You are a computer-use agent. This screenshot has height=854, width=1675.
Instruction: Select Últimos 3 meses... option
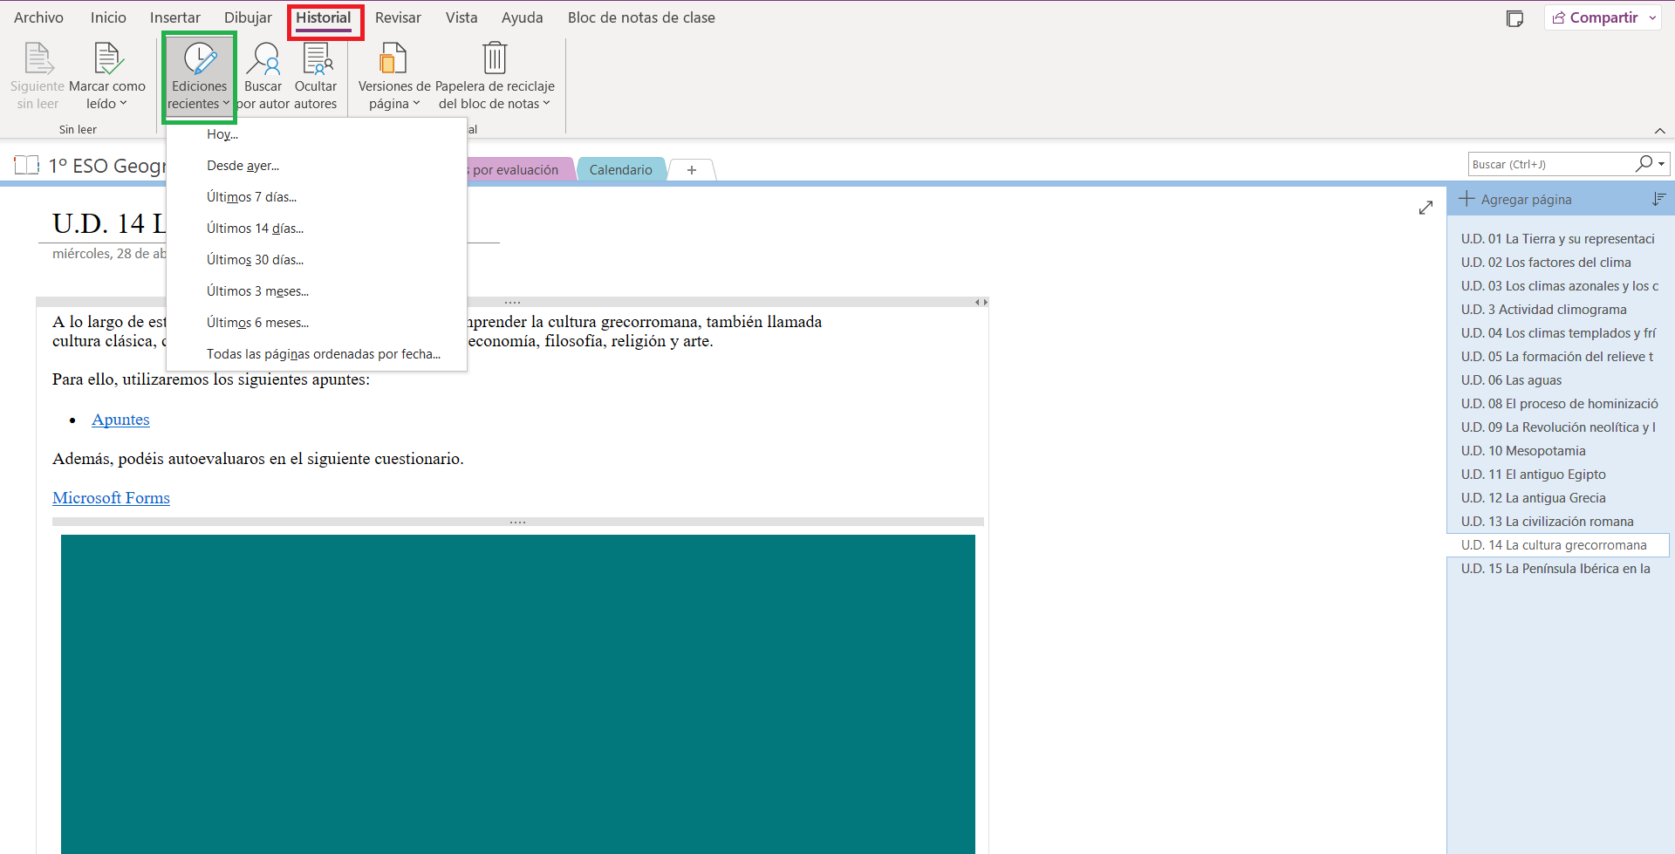coord(317,291)
